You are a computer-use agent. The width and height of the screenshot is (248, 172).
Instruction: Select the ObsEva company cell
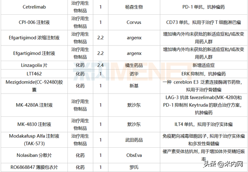[134, 155]
